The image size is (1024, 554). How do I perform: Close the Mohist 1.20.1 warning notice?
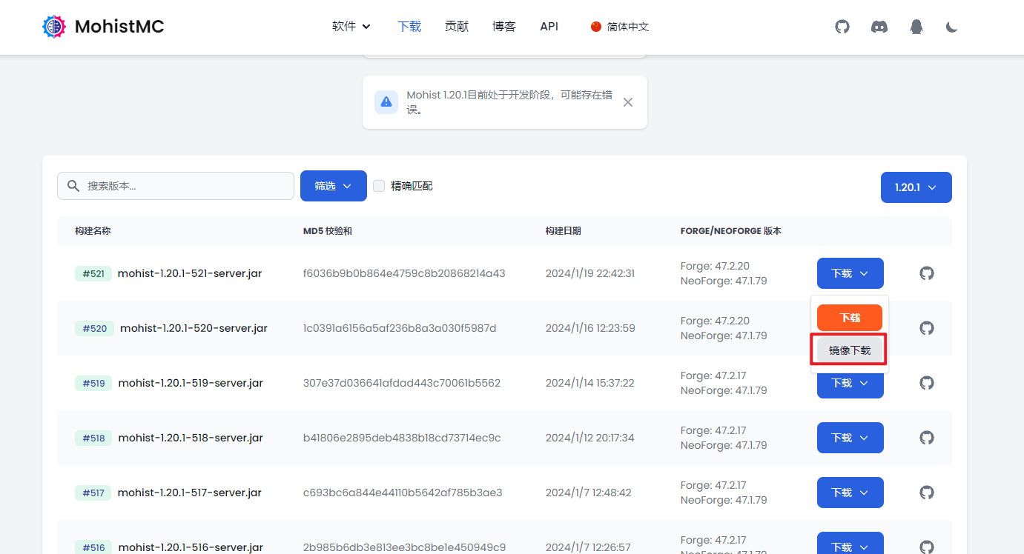pyautogui.click(x=628, y=102)
